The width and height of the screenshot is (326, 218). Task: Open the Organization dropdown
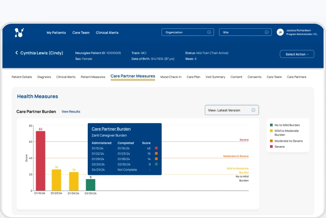coord(187,32)
